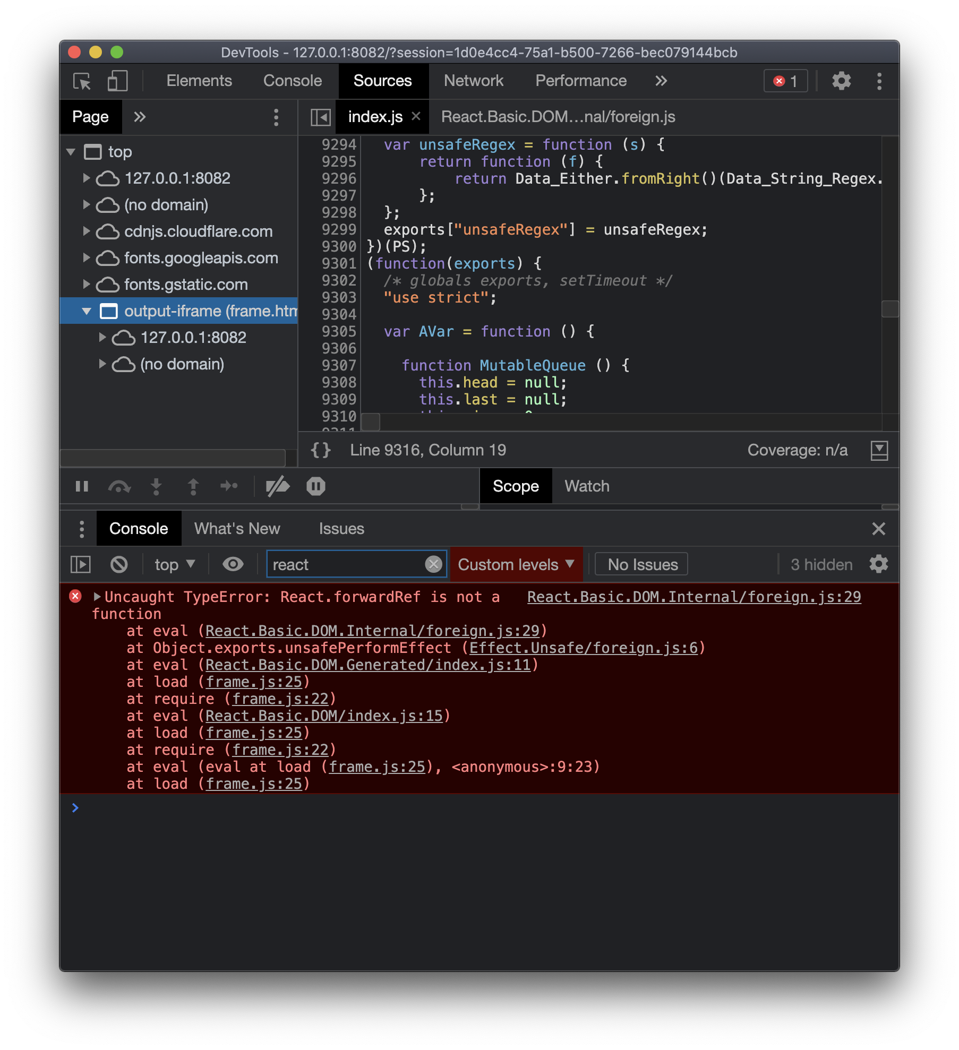Open the DevTools three-dot customize menu
Image resolution: width=959 pixels, height=1050 pixels.
[x=879, y=81]
